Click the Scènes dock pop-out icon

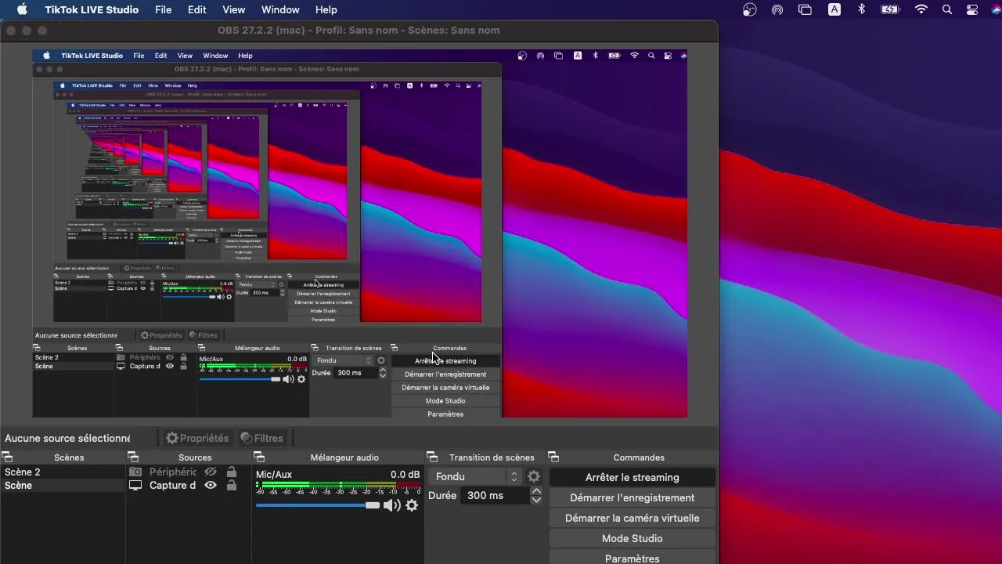[x=7, y=457]
